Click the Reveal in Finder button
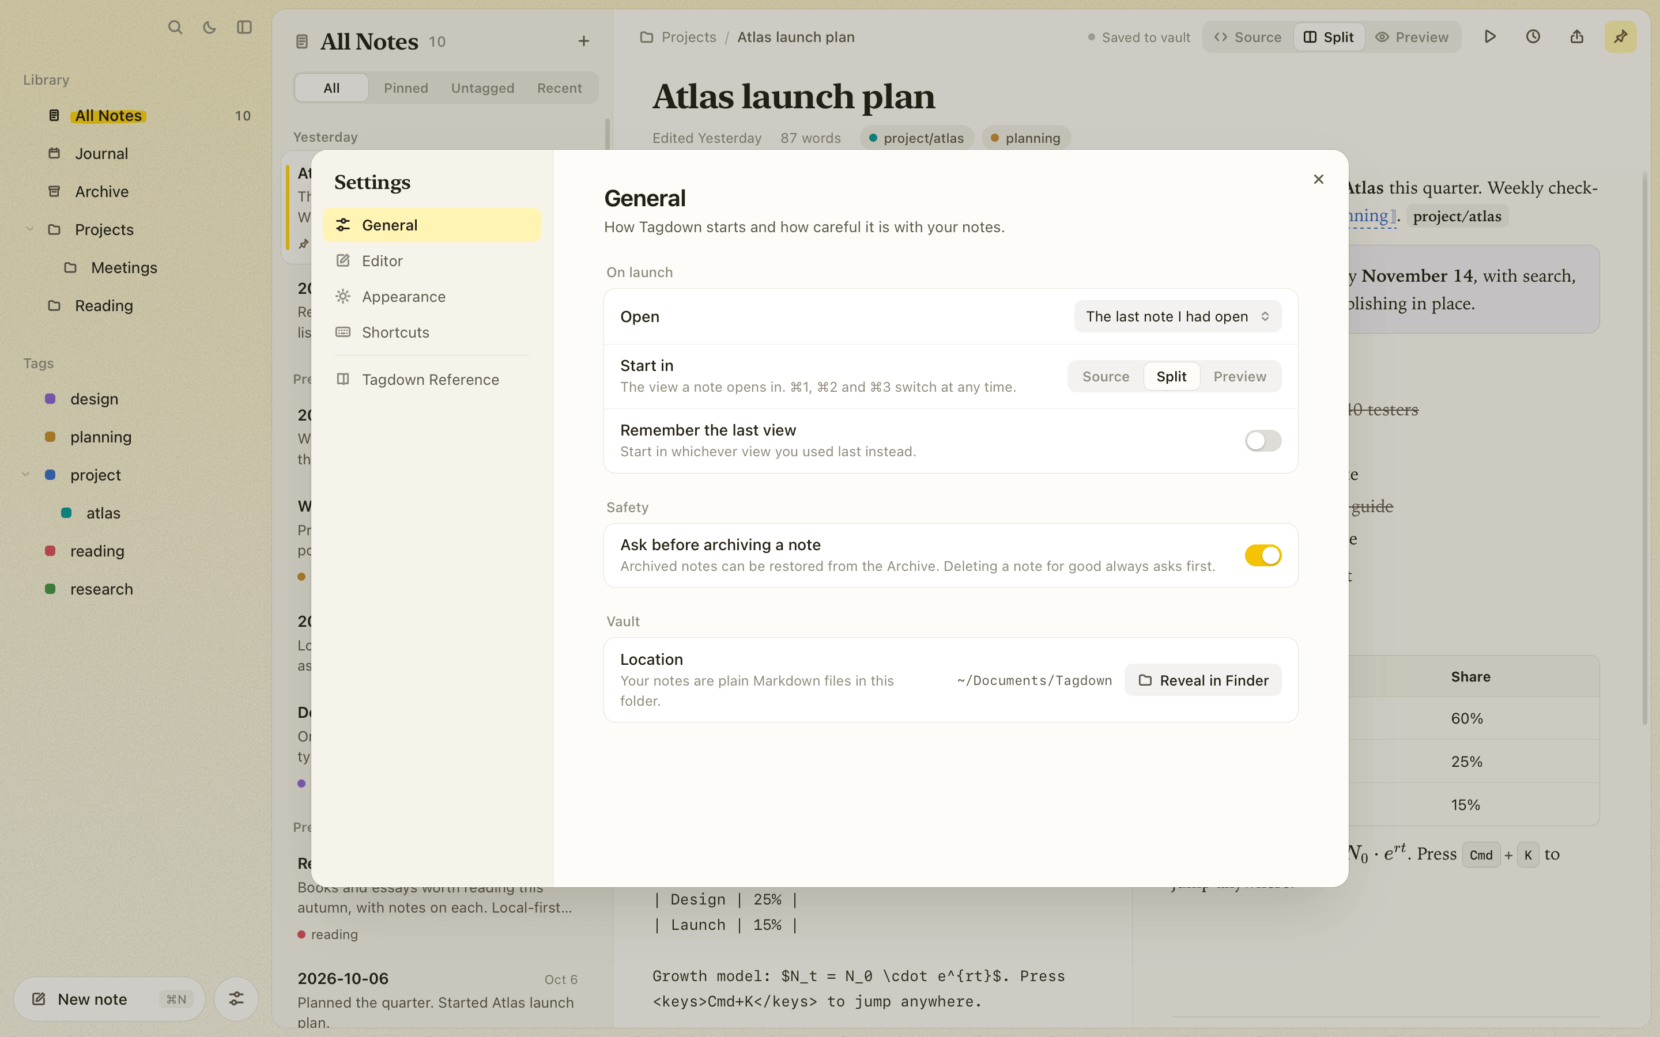 pyautogui.click(x=1203, y=680)
